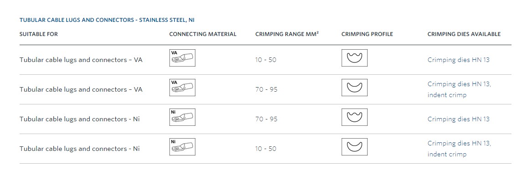Image resolution: width=532 pixels, height=176 pixels.
Task: Click the Suitable For column header
Action: click(39, 34)
